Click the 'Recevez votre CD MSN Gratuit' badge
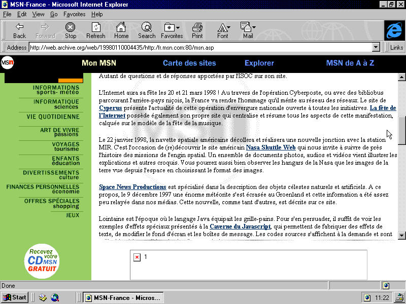 42,261
